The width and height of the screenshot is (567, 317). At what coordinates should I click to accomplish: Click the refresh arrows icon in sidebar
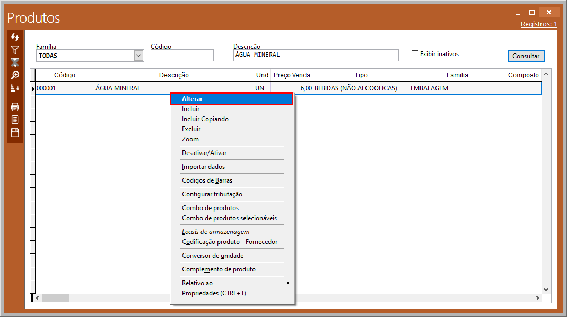[15, 38]
